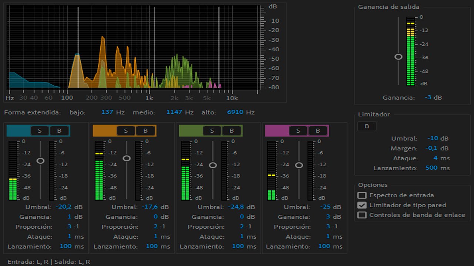
Task: Edit orange band Ataque value
Action: tap(156, 236)
